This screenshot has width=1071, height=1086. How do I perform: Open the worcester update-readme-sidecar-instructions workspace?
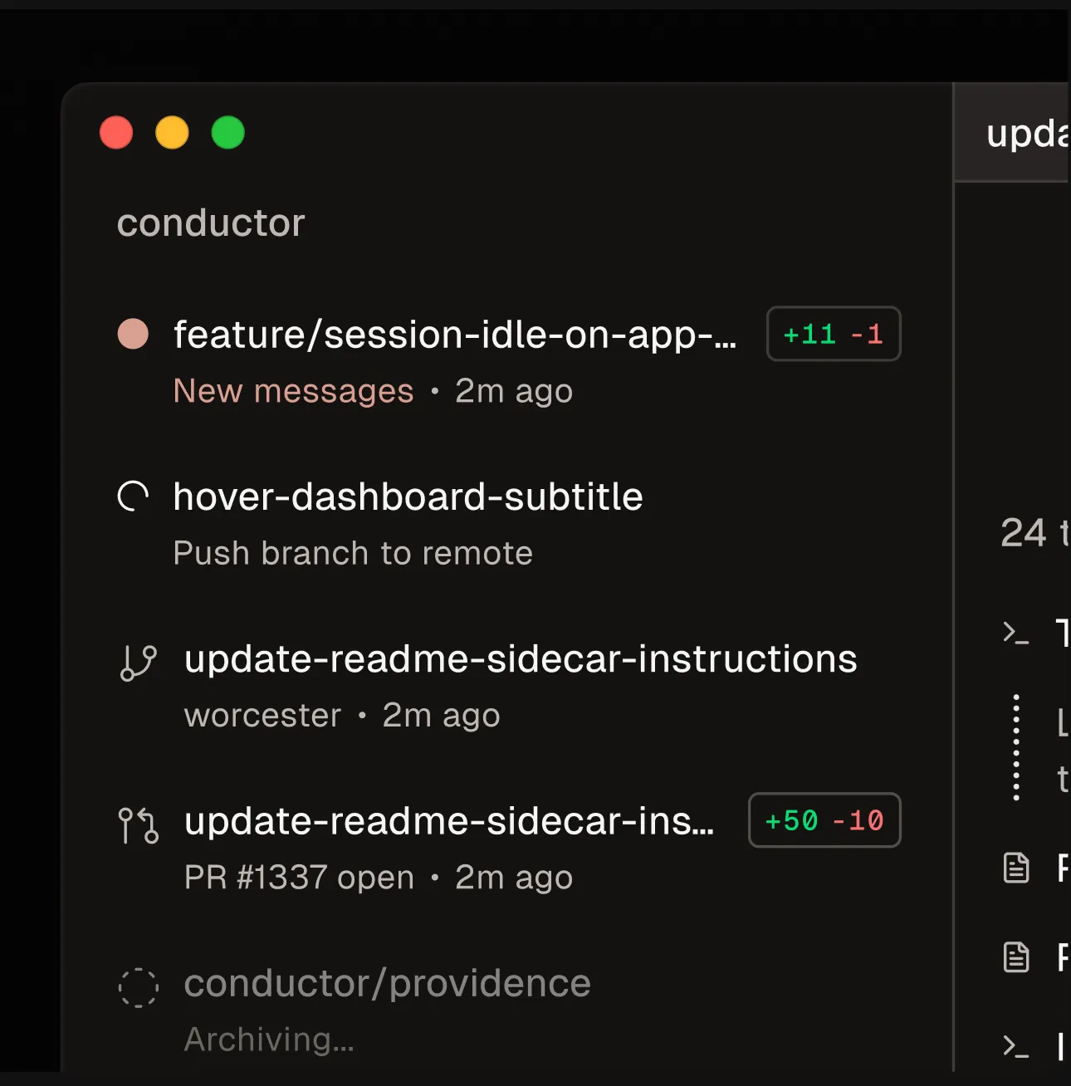tap(508, 686)
